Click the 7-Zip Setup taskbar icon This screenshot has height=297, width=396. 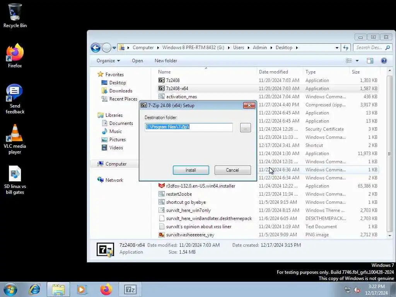coord(130,289)
